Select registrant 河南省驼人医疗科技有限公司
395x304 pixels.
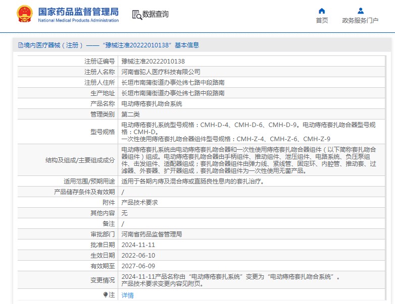pyautogui.click(x=161, y=72)
